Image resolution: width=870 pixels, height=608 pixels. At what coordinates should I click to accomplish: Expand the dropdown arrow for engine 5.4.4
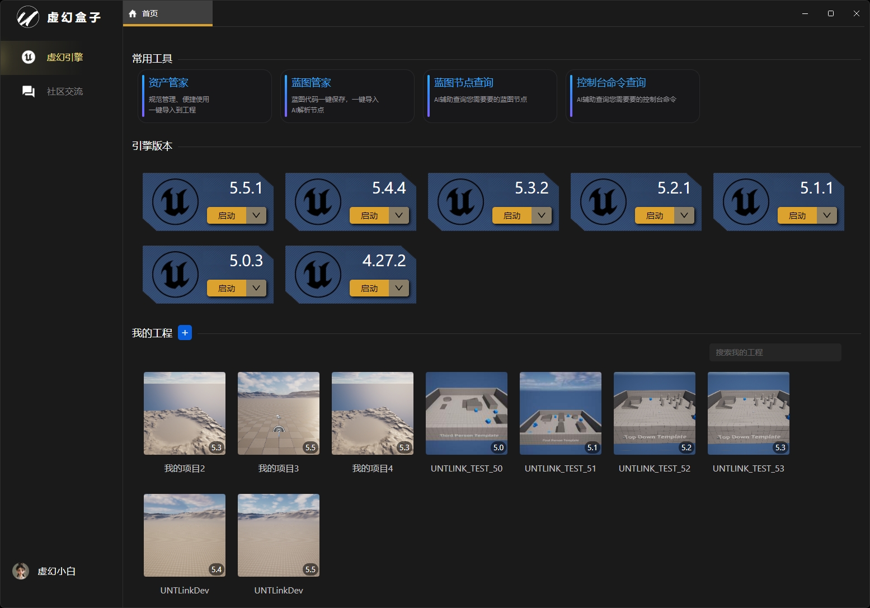399,215
